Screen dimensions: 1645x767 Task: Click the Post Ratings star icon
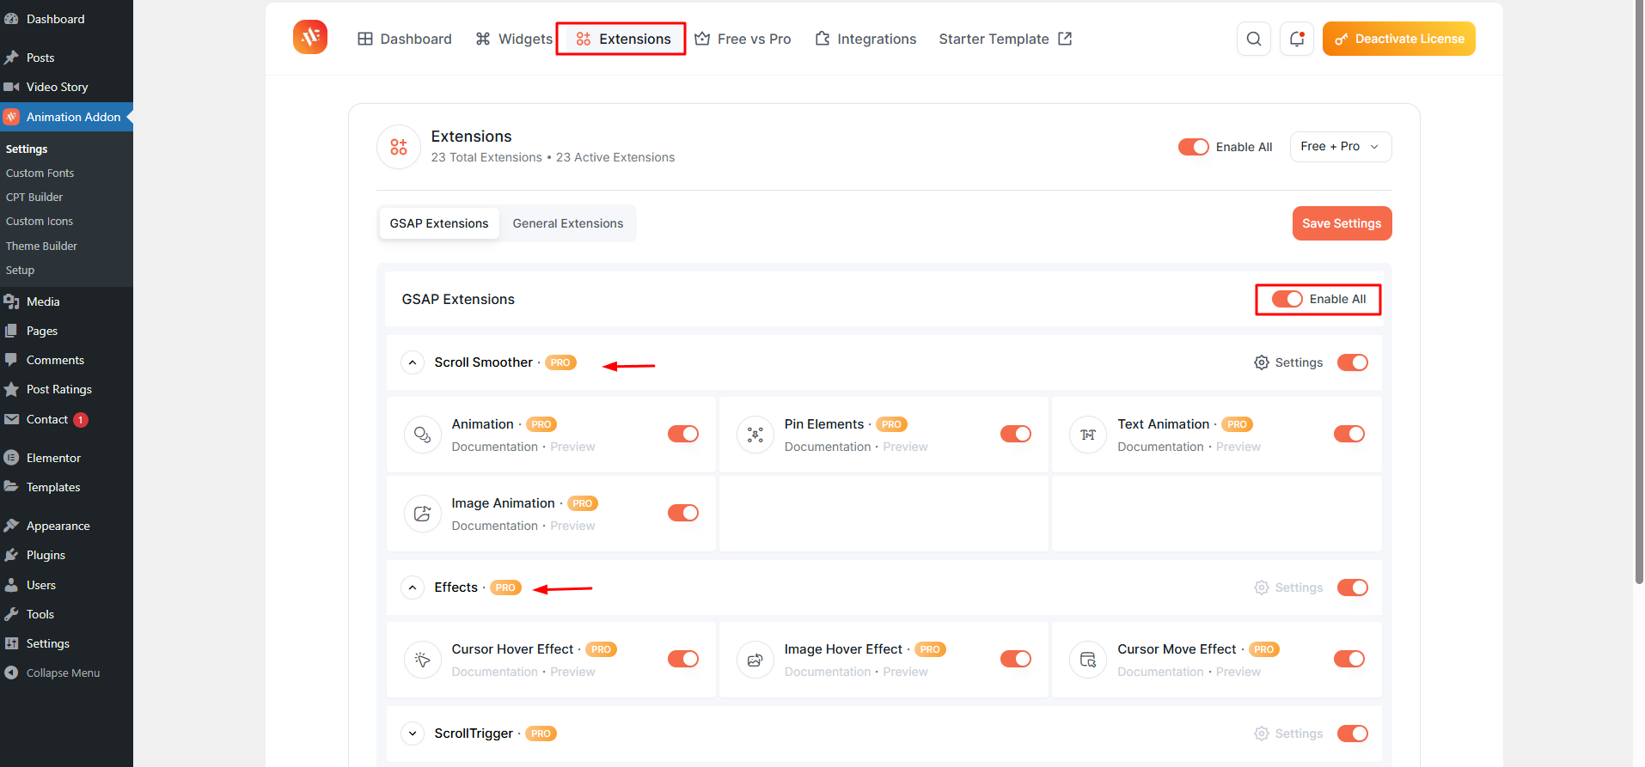point(11,389)
